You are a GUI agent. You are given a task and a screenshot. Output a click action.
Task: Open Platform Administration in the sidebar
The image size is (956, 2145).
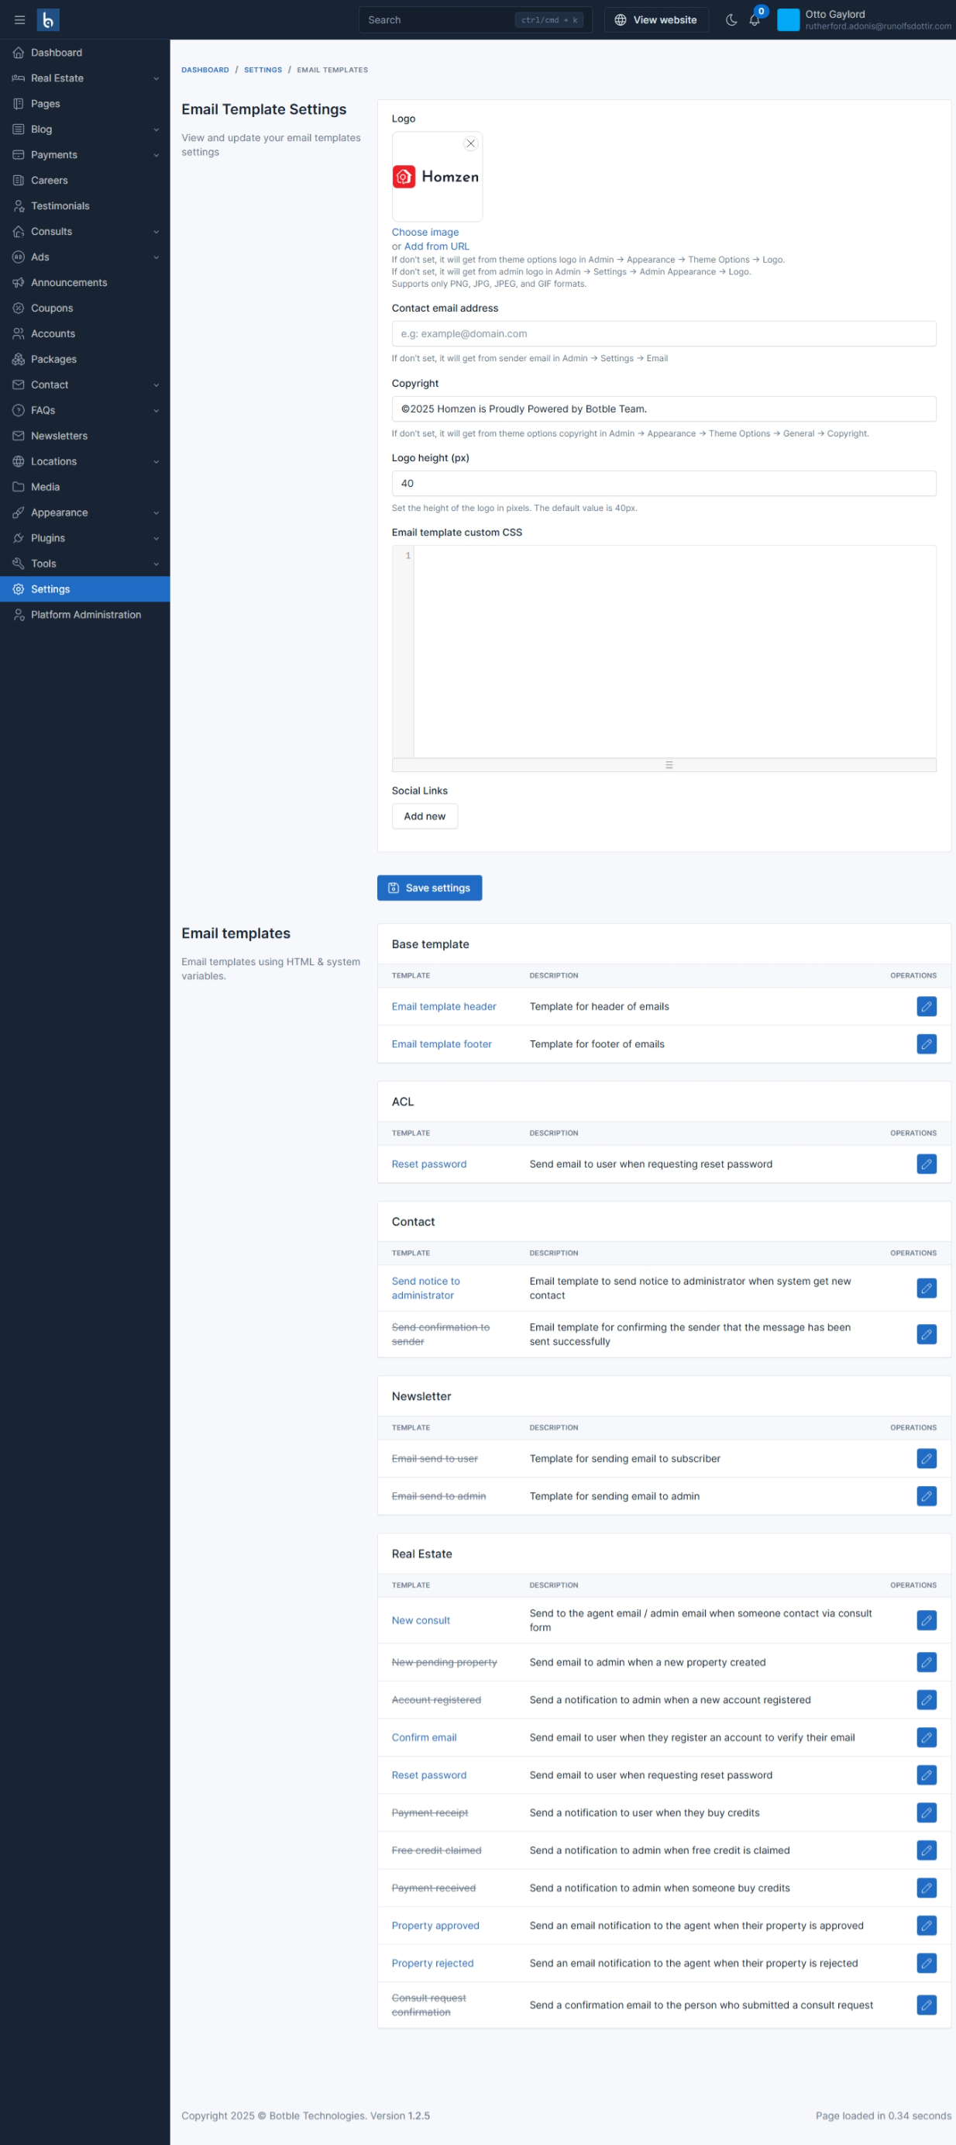coord(85,615)
